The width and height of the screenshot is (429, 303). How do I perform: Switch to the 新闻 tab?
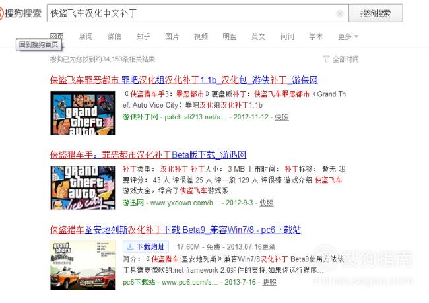coord(86,36)
